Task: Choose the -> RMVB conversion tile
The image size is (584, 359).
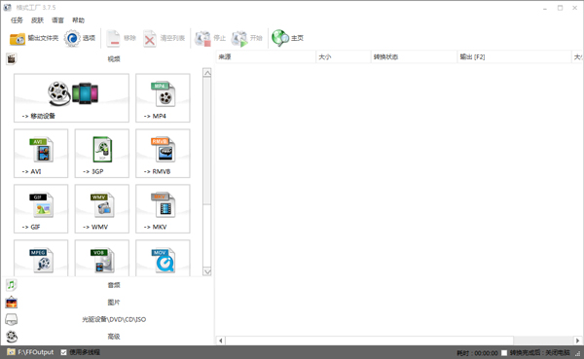Action: tap(163, 154)
